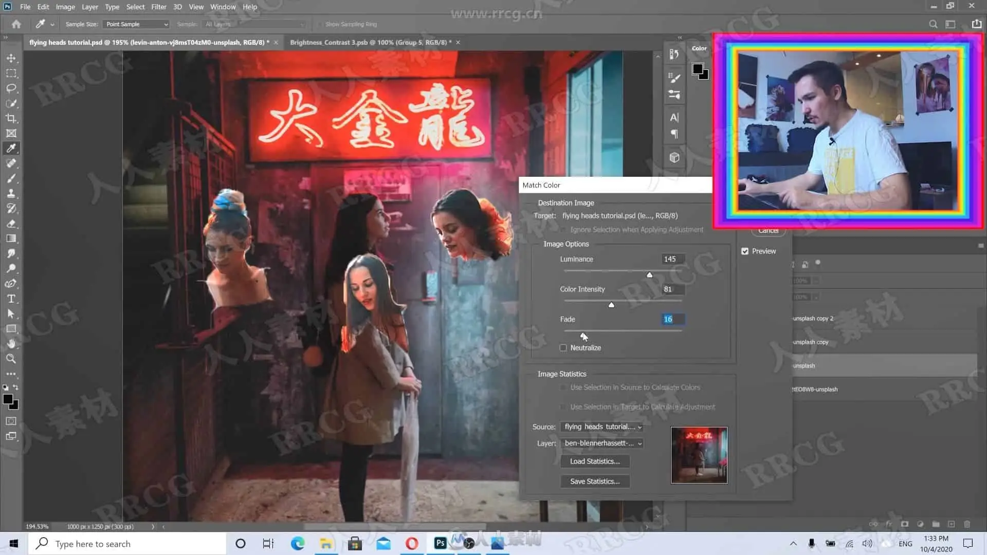Click the Luminance slider handle
This screenshot has height=555, width=987.
pos(650,275)
